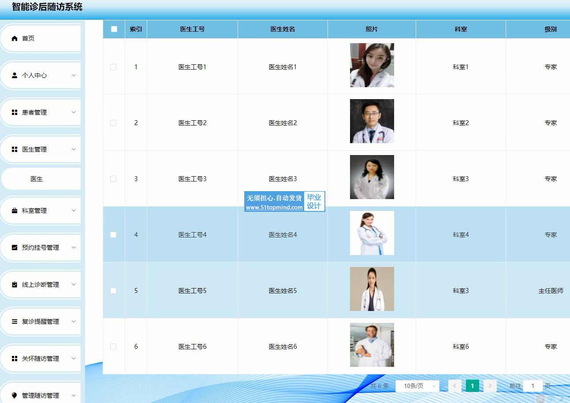Click the briefcase icon beside 科室管理
570x403 pixels.
[15, 211]
